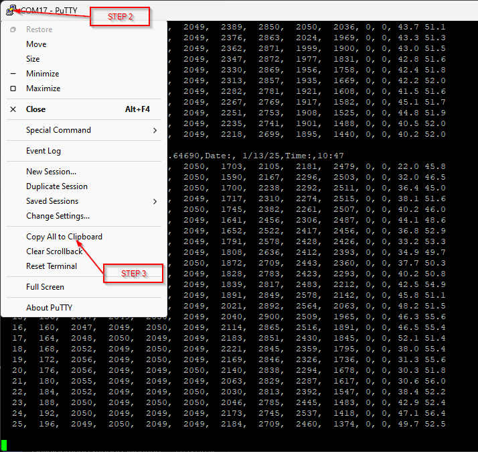Click value 2537, in row 24
Image resolution: width=478 pixels, height=452 pixels.
coord(309,413)
